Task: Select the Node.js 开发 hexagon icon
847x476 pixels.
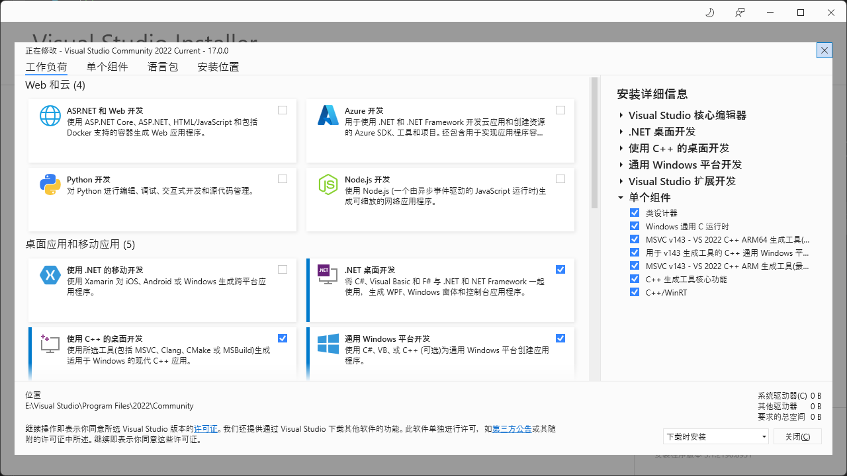Action: click(328, 185)
